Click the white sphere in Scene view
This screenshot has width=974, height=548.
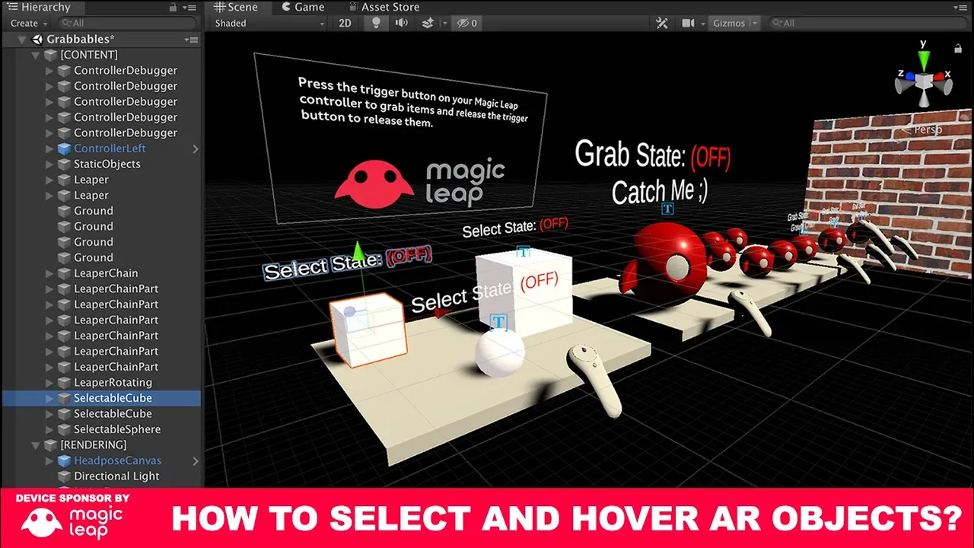(500, 352)
